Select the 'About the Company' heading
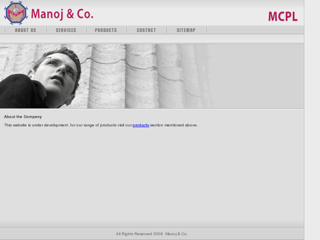Image resolution: width=320 pixels, height=240 pixels. tap(23, 117)
